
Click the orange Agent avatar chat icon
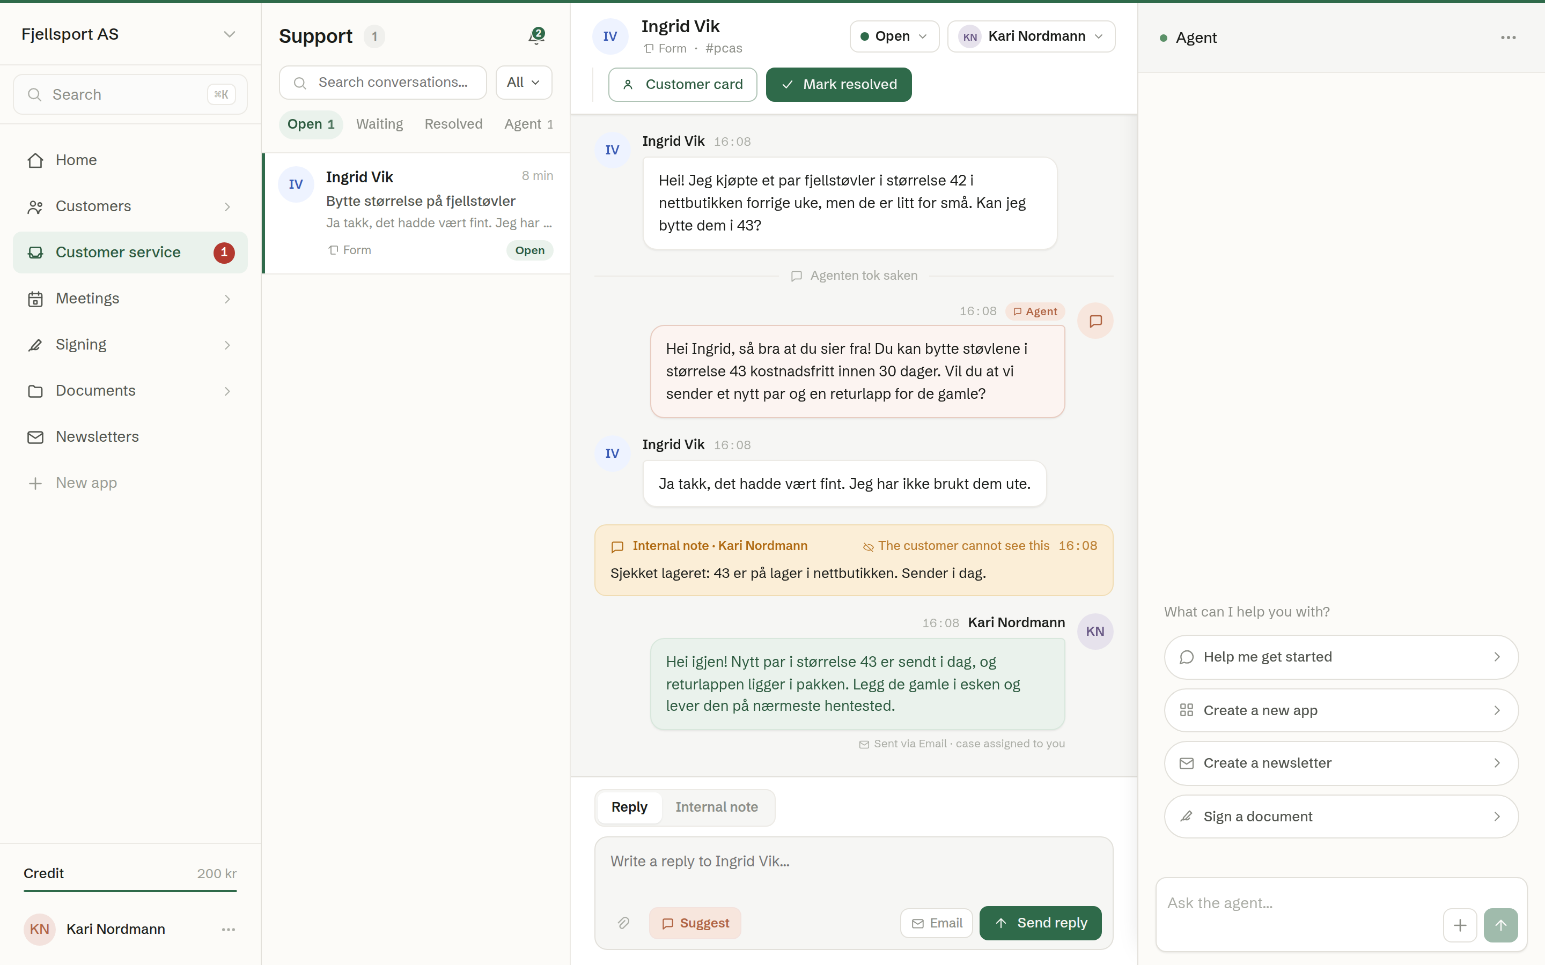click(1095, 321)
